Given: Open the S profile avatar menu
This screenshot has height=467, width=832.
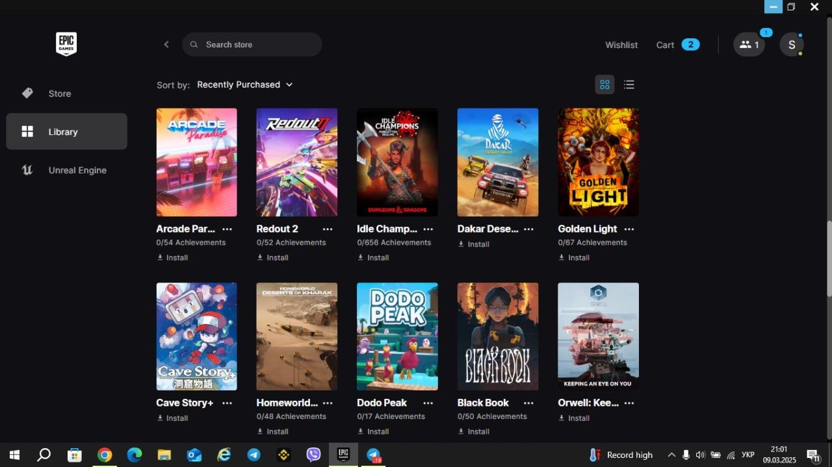Looking at the screenshot, I should coord(792,45).
